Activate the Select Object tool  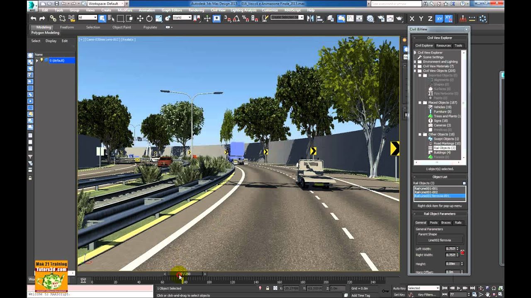(102, 18)
